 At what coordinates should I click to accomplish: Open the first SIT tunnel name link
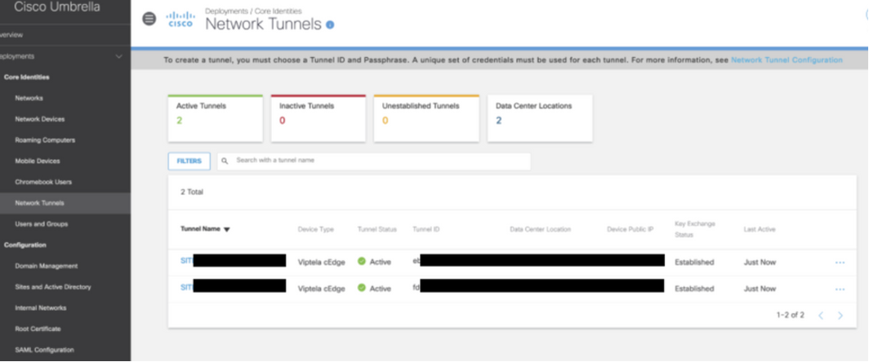(x=187, y=261)
